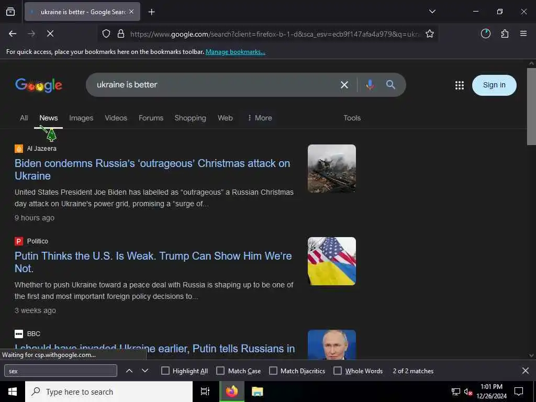Viewport: 536px width, 402px height.
Task: Click the taskbar search box
Action: pos(109,392)
